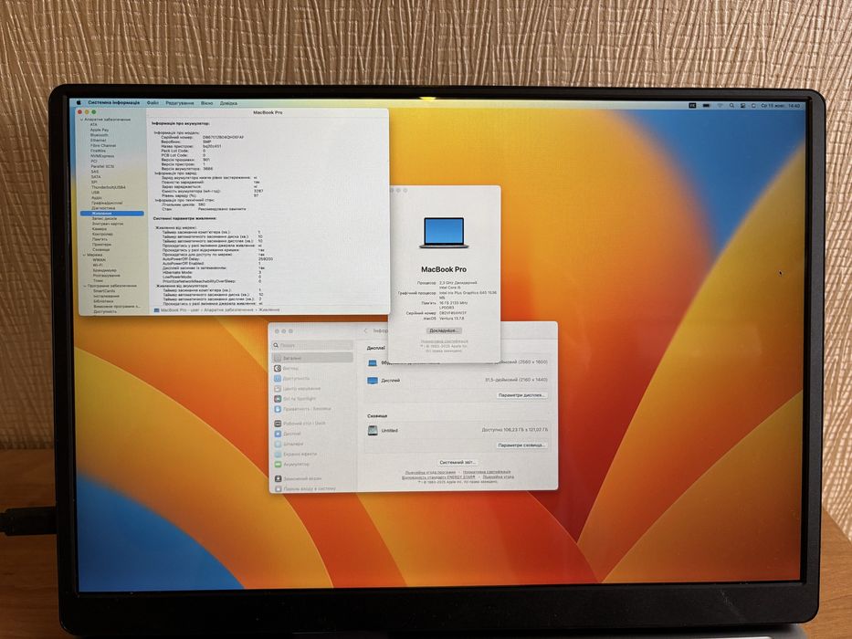Select Доступність icon in System Settings sidebar

[x=278, y=378]
